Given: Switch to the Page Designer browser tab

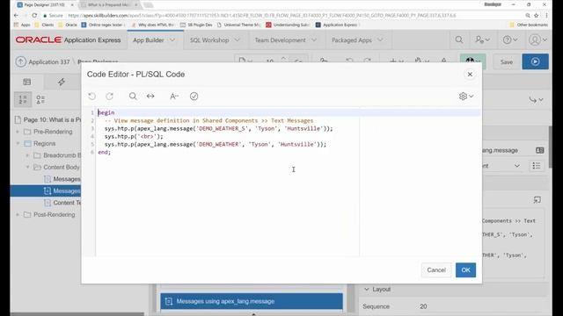Looking at the screenshot, I should pos(45,4).
